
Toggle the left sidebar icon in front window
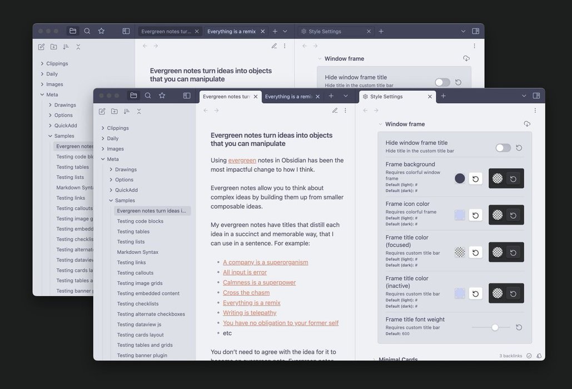click(x=187, y=96)
